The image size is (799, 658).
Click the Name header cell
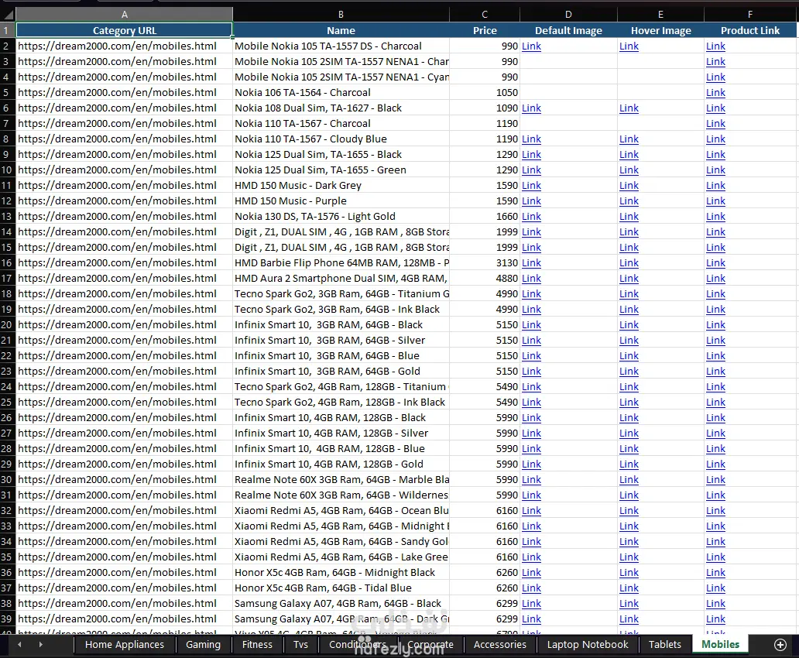[341, 31]
